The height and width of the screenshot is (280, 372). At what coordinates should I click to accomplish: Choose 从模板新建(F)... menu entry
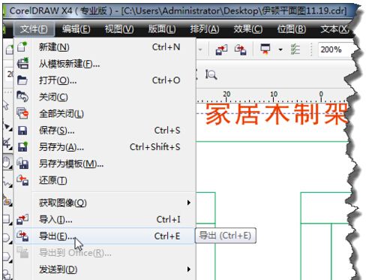[x=105, y=64]
